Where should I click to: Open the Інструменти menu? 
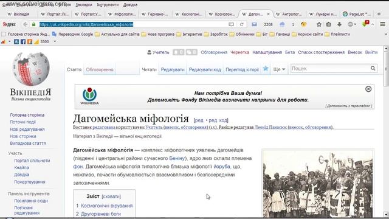(108, 5)
